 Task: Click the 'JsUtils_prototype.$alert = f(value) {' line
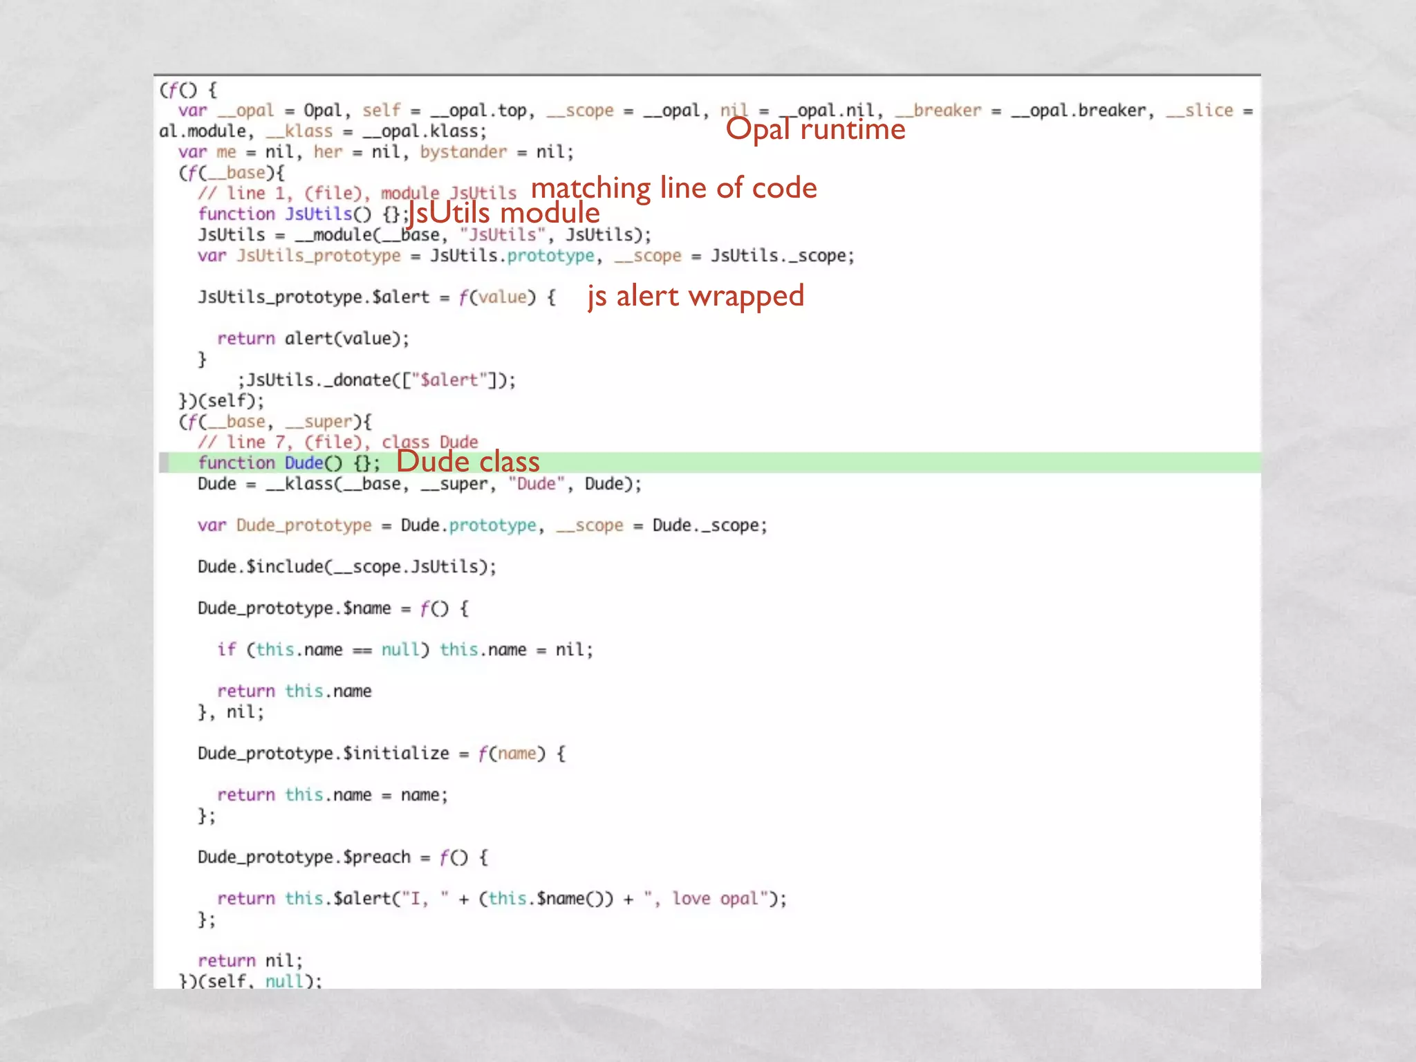pyautogui.click(x=377, y=297)
